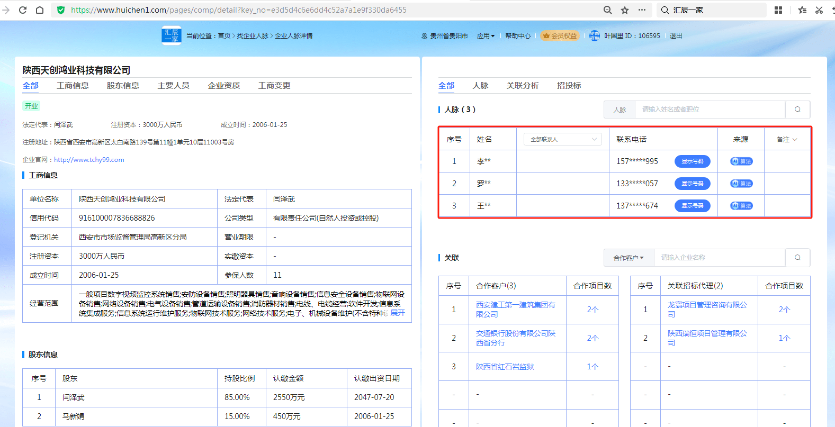Open 西安建工第一建筑集团有限公司 link
This screenshot has width=835, height=427.
516,310
